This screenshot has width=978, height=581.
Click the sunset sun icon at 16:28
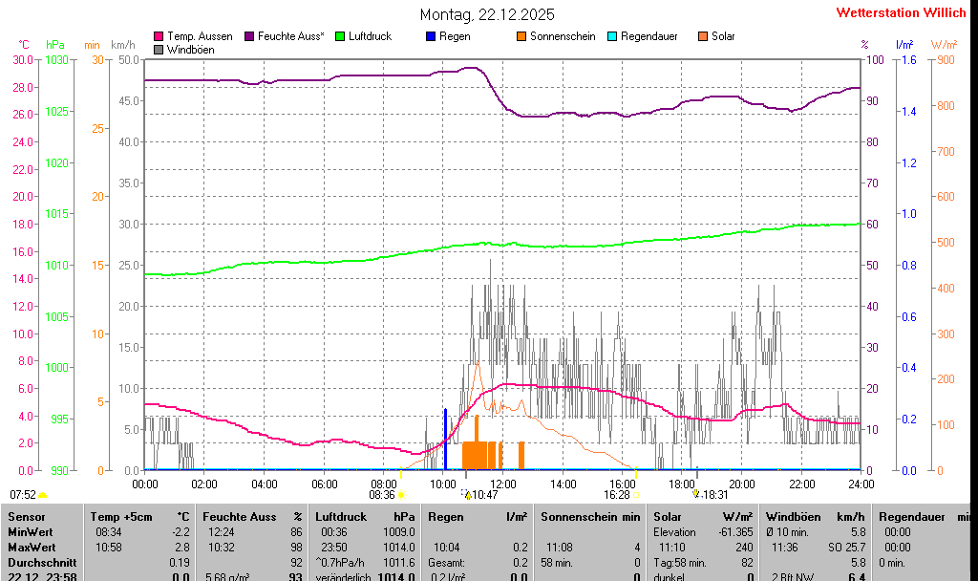click(637, 495)
